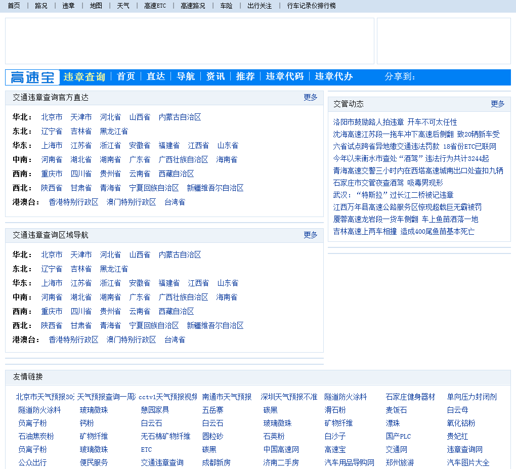Viewport: 516px width, 469px height.
Task: Read news 厦蓉高速龙岩段一货车侧翻
Action: coord(405,220)
